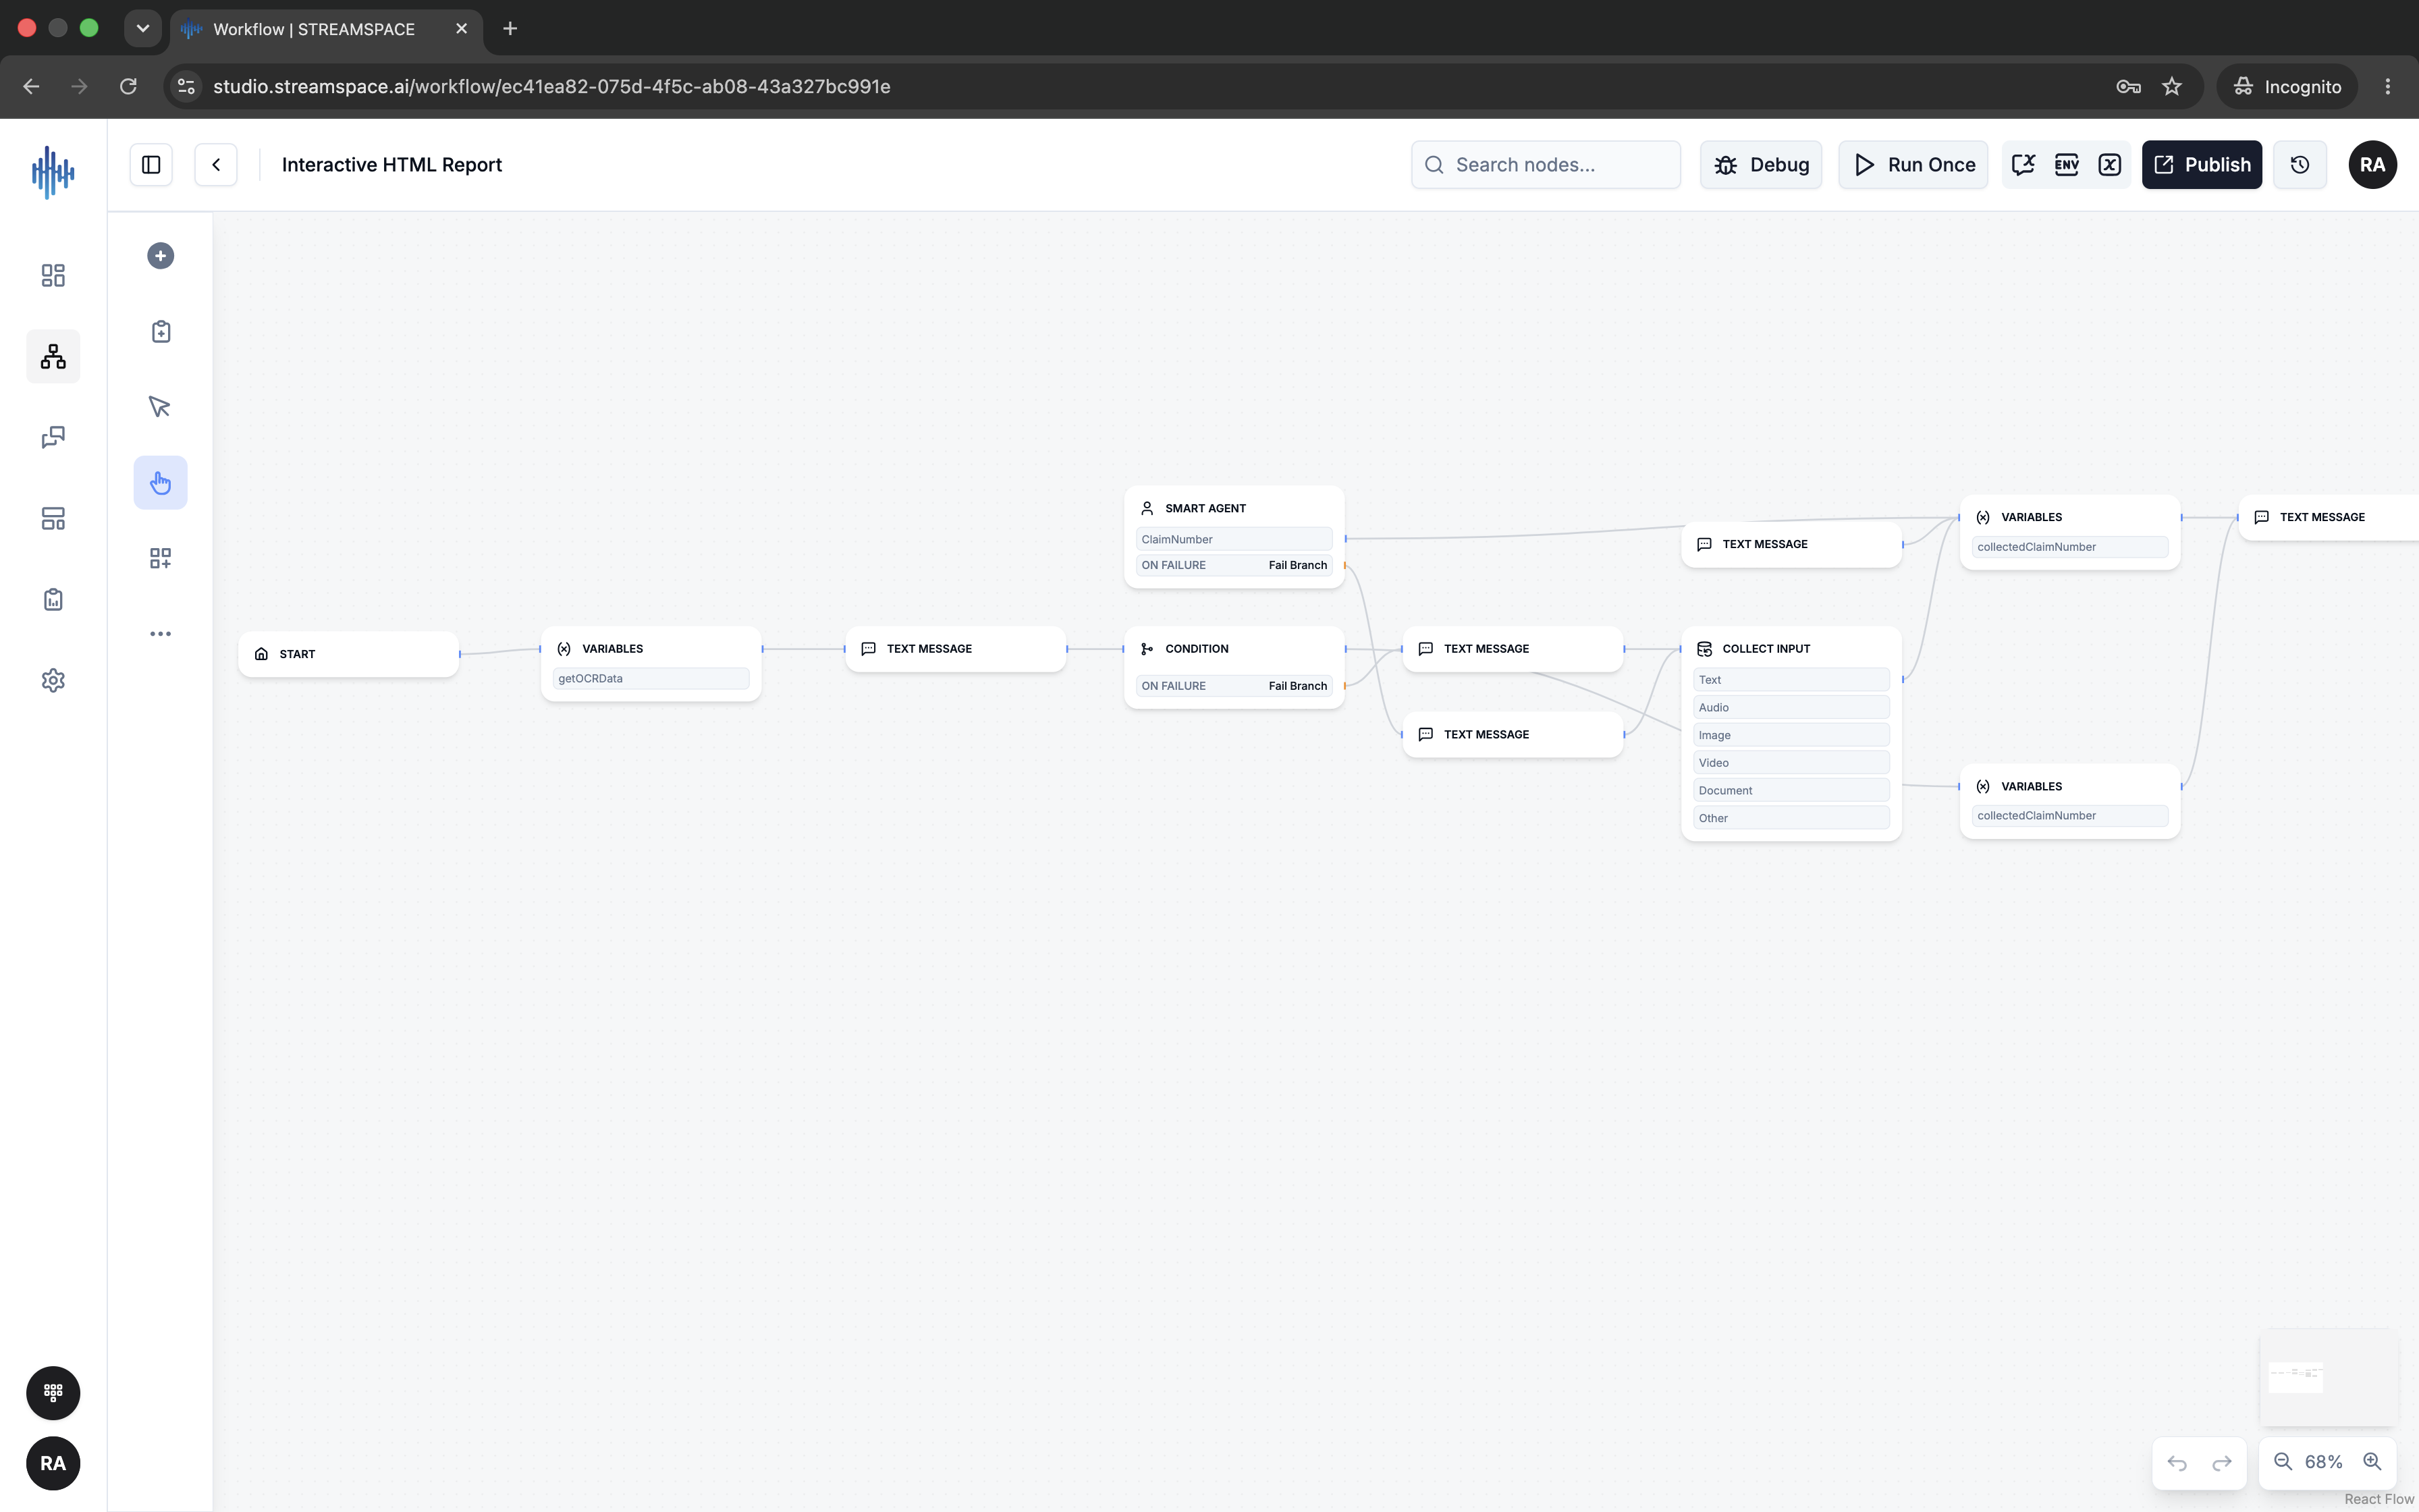Click the Debug button
Image resolution: width=2419 pixels, height=1512 pixels.
pyautogui.click(x=1762, y=165)
